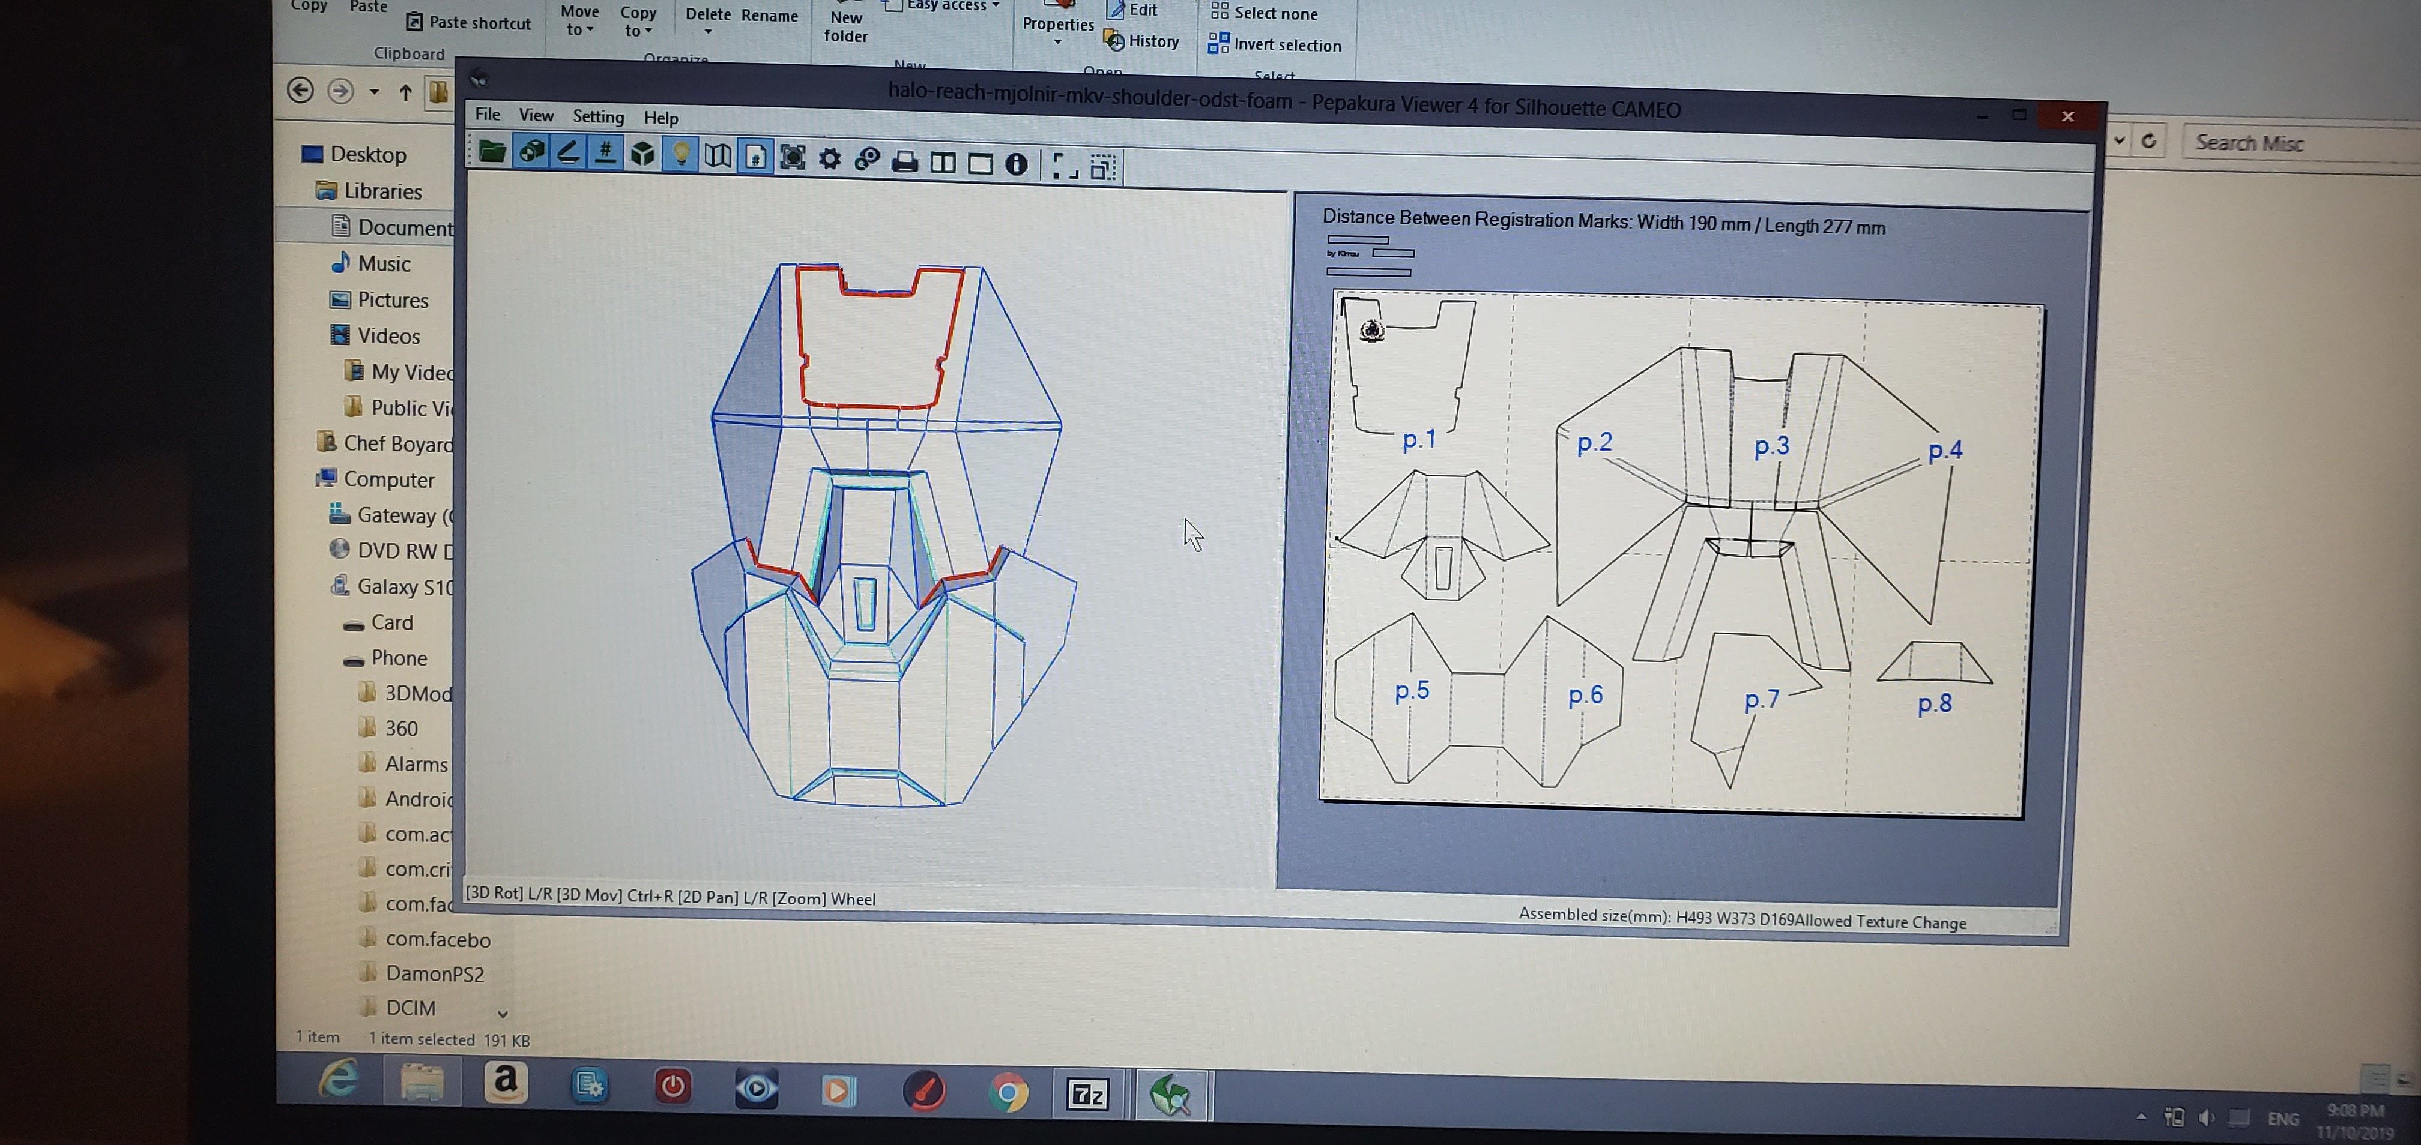Toggle the page number document icon

(755, 157)
